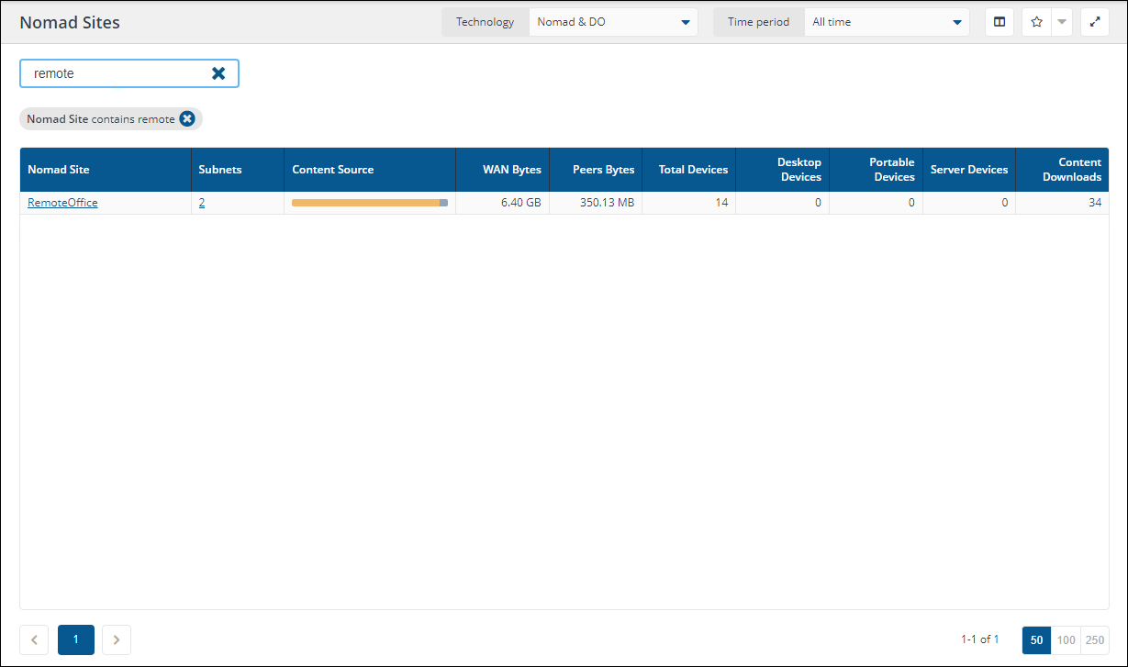Open the subnets count link 2
Image resolution: width=1128 pixels, height=667 pixels.
(202, 203)
